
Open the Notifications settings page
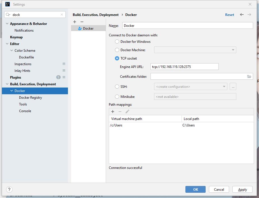(x=24, y=30)
